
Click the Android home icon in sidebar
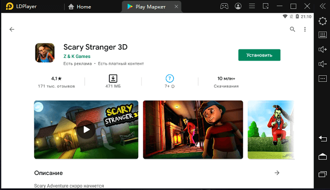[x=322, y=157]
